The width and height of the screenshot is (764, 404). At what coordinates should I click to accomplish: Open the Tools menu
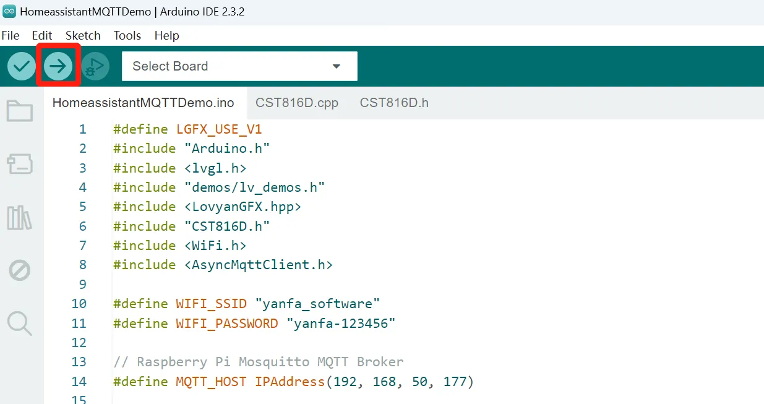127,35
